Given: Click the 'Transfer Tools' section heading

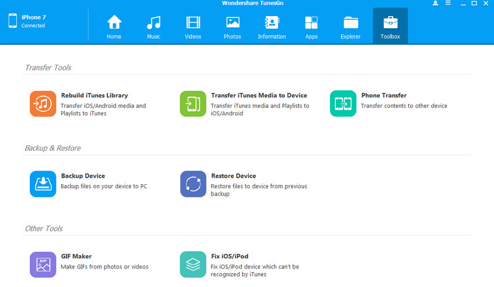Looking at the screenshot, I should pos(48,68).
